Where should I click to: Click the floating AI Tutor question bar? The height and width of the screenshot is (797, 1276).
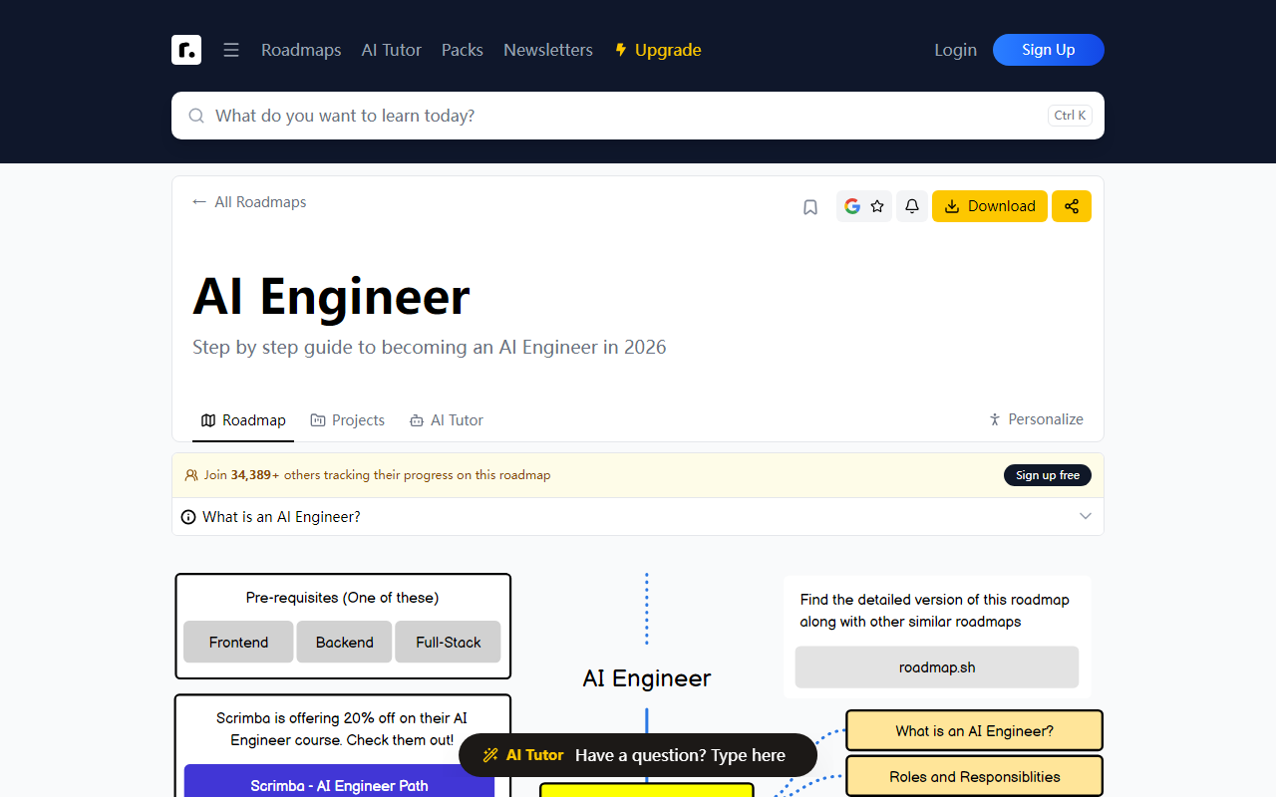point(638,755)
